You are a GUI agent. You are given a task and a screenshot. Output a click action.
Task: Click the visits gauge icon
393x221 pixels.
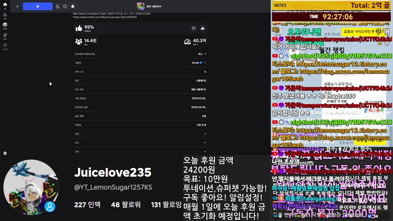pyautogui.click(x=187, y=42)
